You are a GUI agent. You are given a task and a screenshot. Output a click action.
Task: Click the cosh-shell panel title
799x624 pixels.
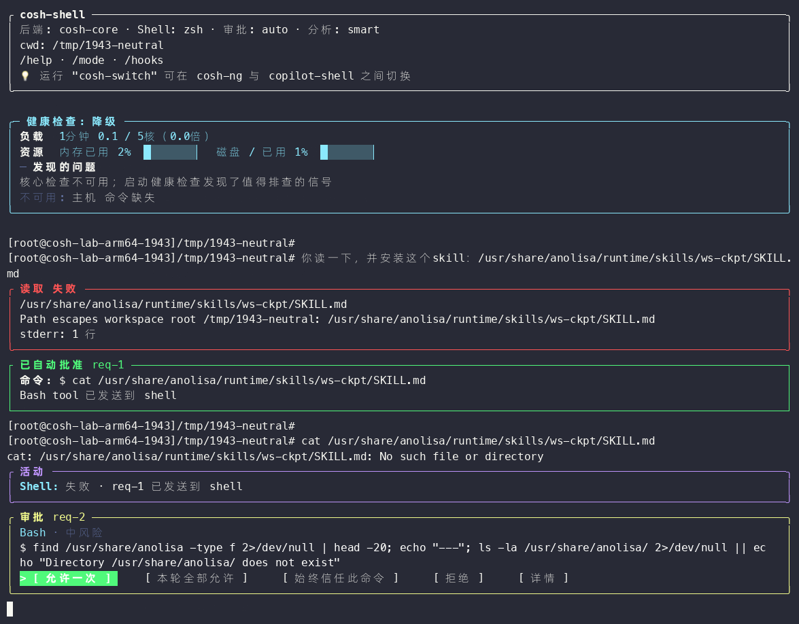52,15
